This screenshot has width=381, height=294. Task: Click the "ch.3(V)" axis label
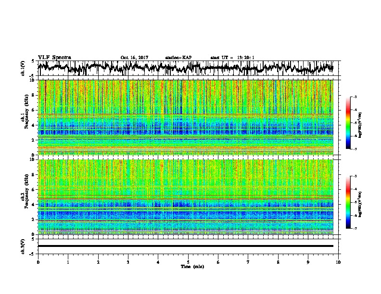coord(23,246)
